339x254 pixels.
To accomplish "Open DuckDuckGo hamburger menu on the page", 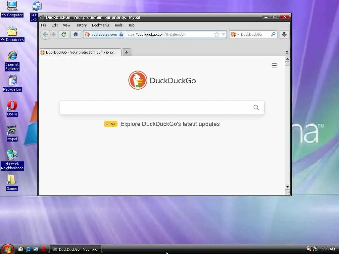I will click(x=274, y=65).
